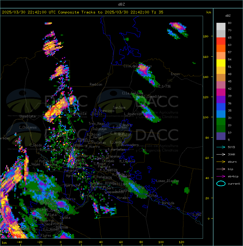Click the Catitas town label

[x=152, y=195]
